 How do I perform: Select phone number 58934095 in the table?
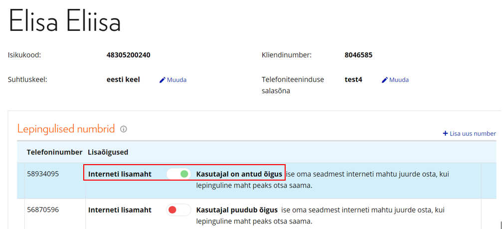43,174
